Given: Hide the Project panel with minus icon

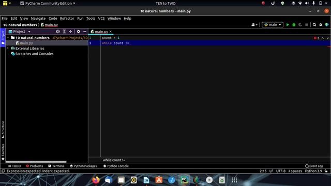Looking at the screenshot, I should click(x=85, y=32).
